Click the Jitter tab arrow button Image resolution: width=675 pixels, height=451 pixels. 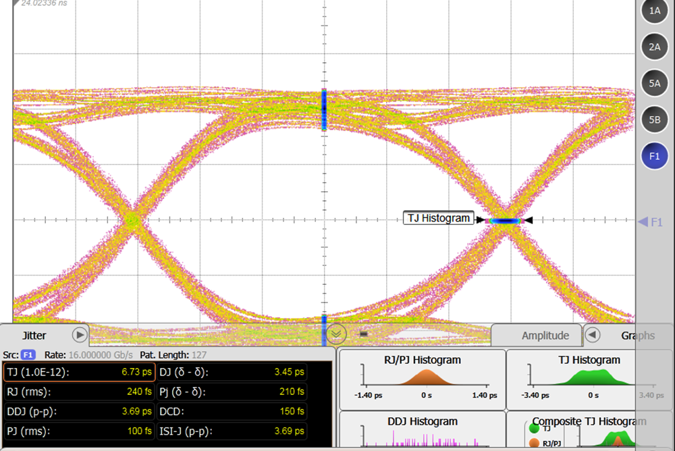pyautogui.click(x=80, y=334)
